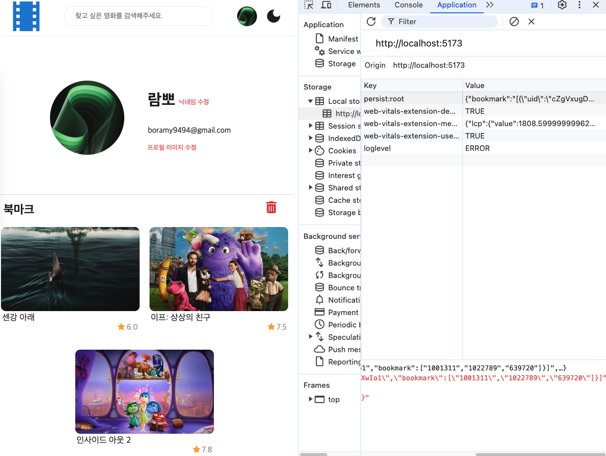Screen dimensions: 606x456
Task: Toggle the device toolbar icon
Action: [326, 5]
